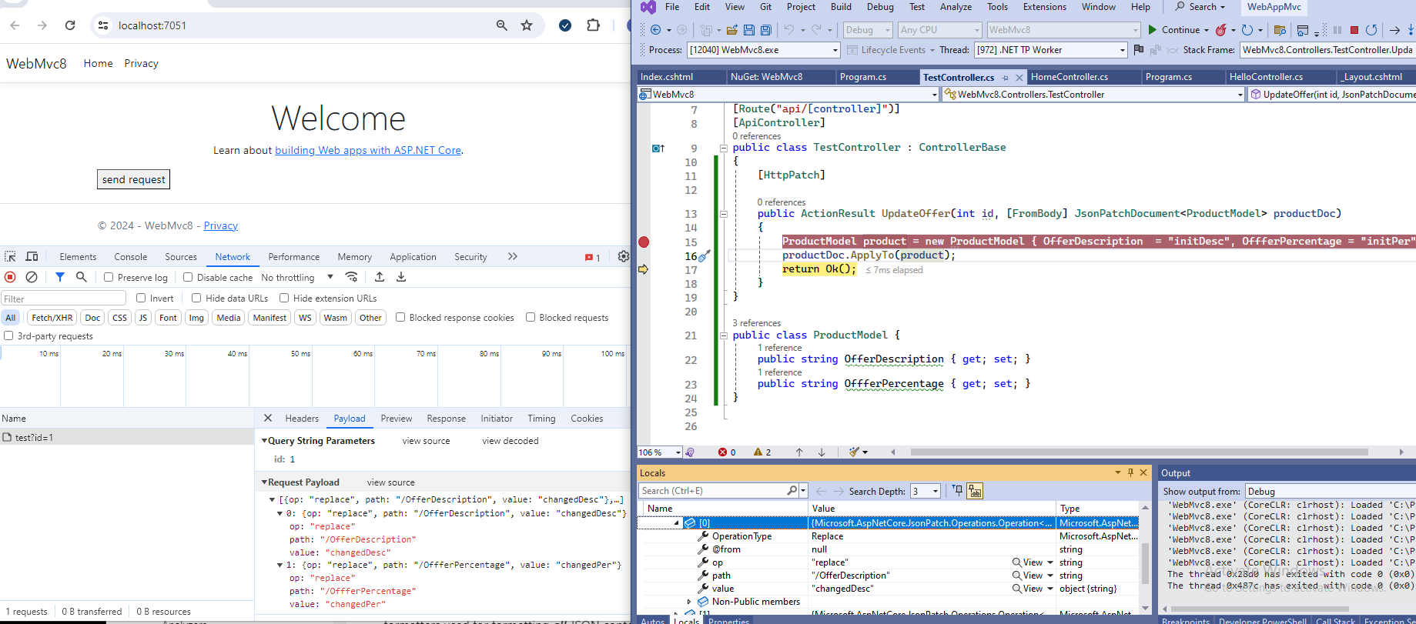Viewport: 1416px width, 624px height.
Task: Switch to the HomeController.cs tab
Action: pyautogui.click(x=1069, y=77)
